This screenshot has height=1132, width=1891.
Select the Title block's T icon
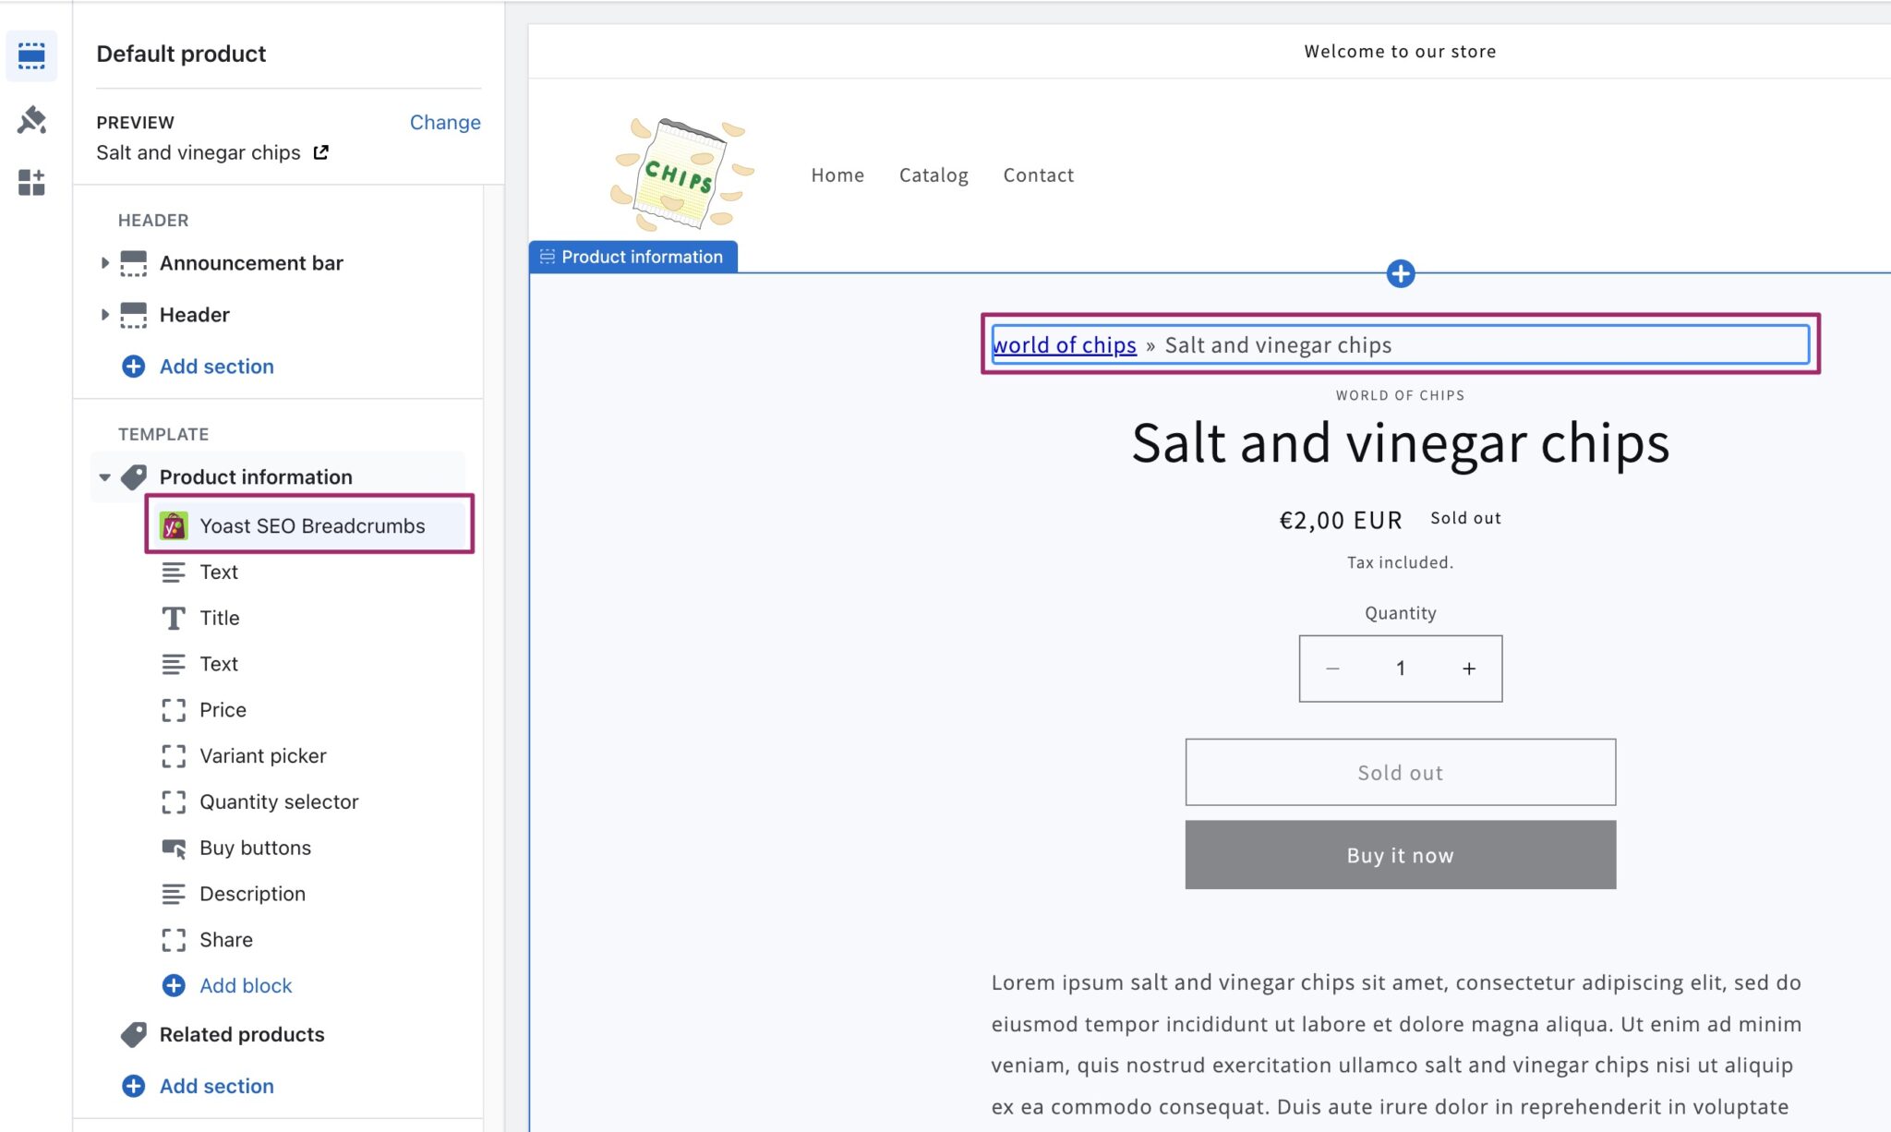click(173, 618)
